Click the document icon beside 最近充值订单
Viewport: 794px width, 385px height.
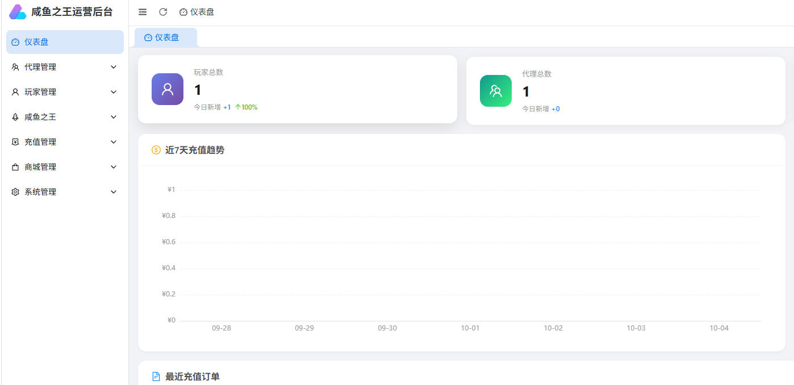[156, 376]
